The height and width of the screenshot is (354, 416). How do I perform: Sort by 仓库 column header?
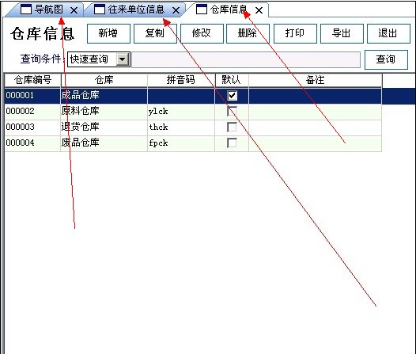104,80
